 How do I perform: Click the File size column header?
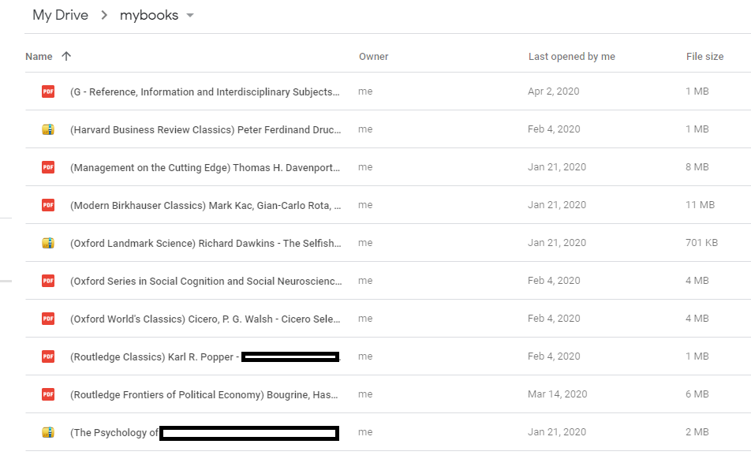tap(704, 57)
